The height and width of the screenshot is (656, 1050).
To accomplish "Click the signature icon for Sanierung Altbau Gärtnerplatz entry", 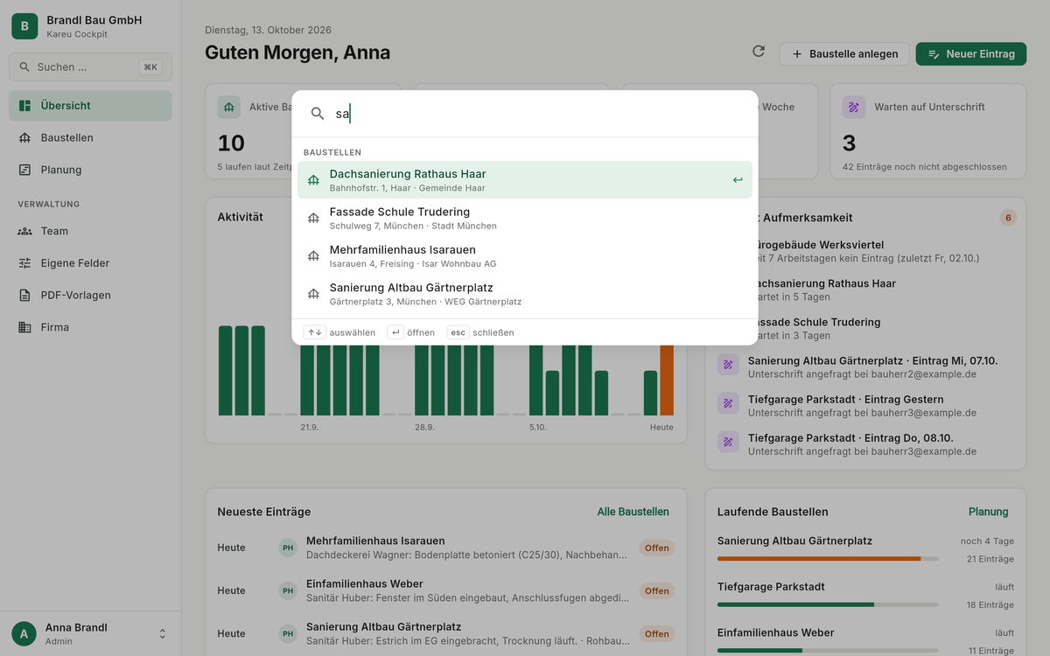I will 729,366.
